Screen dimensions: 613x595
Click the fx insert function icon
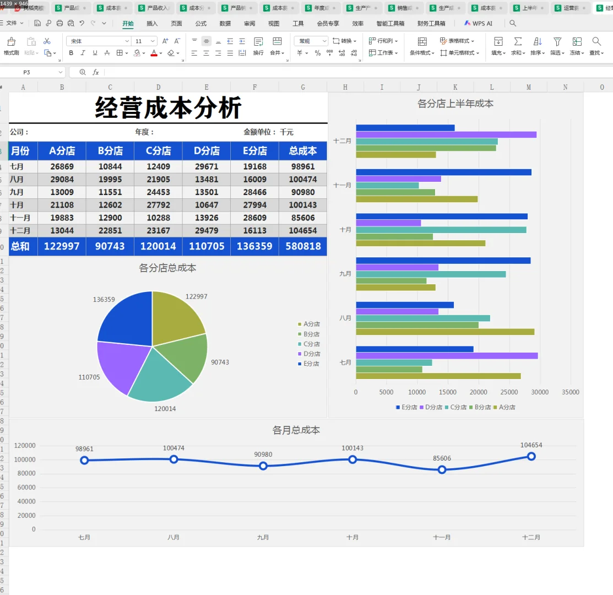point(96,72)
